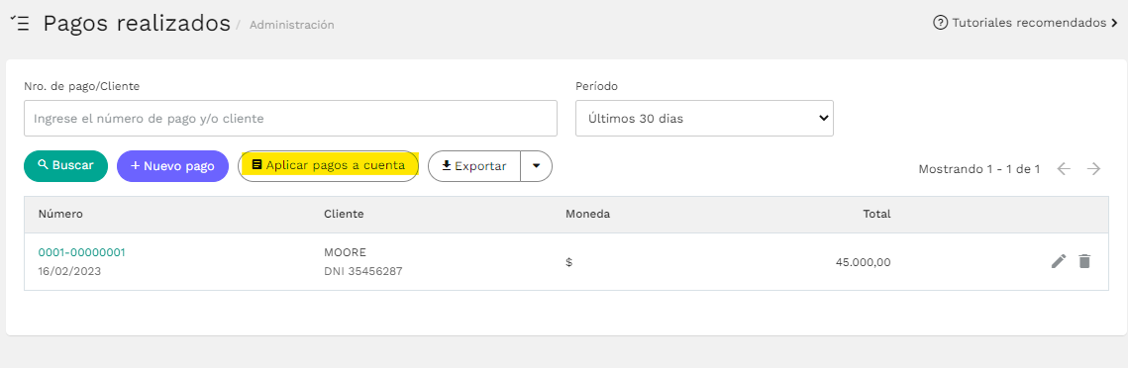Go to next page arrow
Viewport: 1128px width, 368px height.
(1093, 169)
